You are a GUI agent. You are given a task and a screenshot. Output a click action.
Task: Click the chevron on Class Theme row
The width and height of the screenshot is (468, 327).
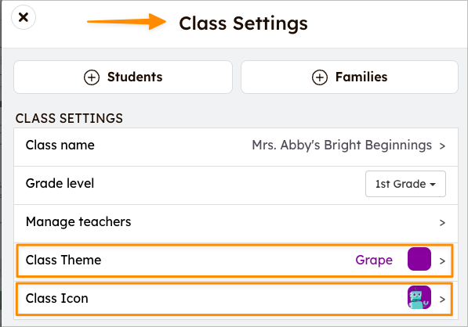pos(442,261)
